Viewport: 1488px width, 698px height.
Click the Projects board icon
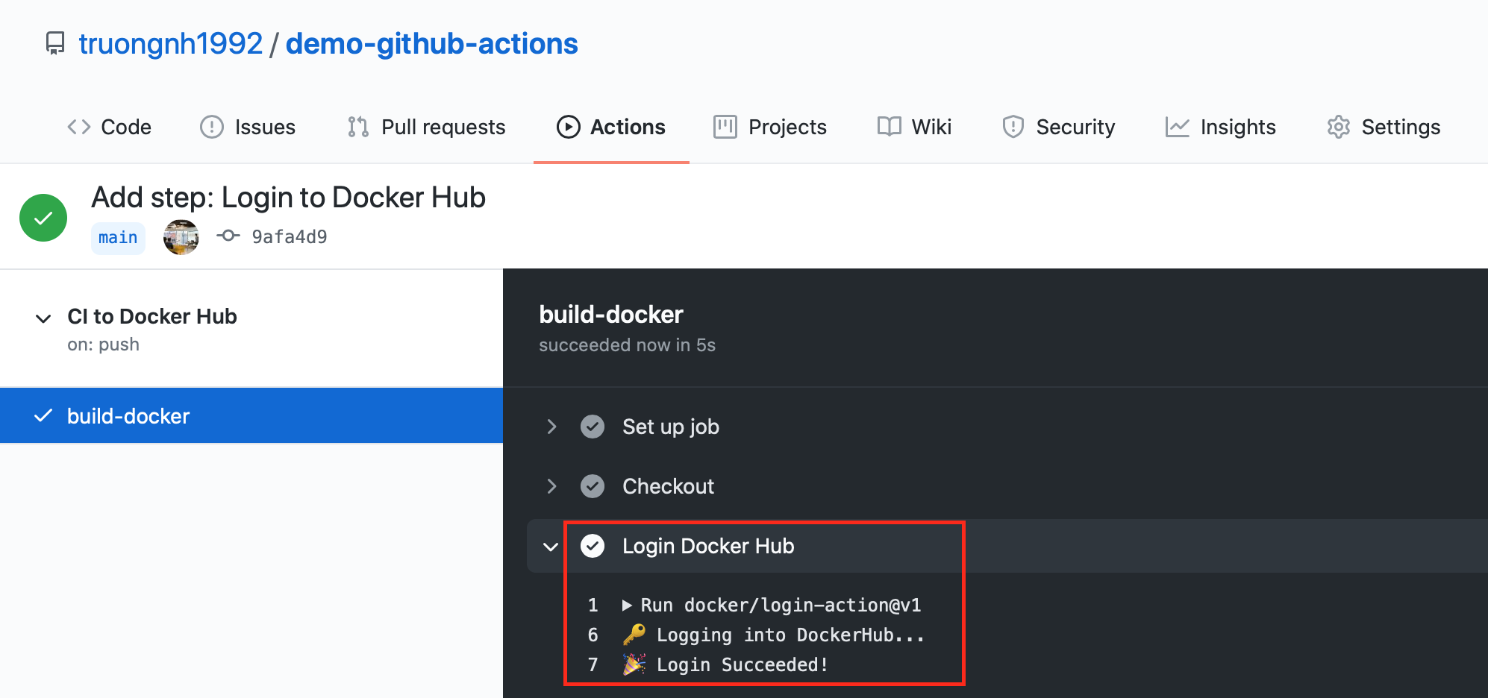pyautogui.click(x=725, y=127)
